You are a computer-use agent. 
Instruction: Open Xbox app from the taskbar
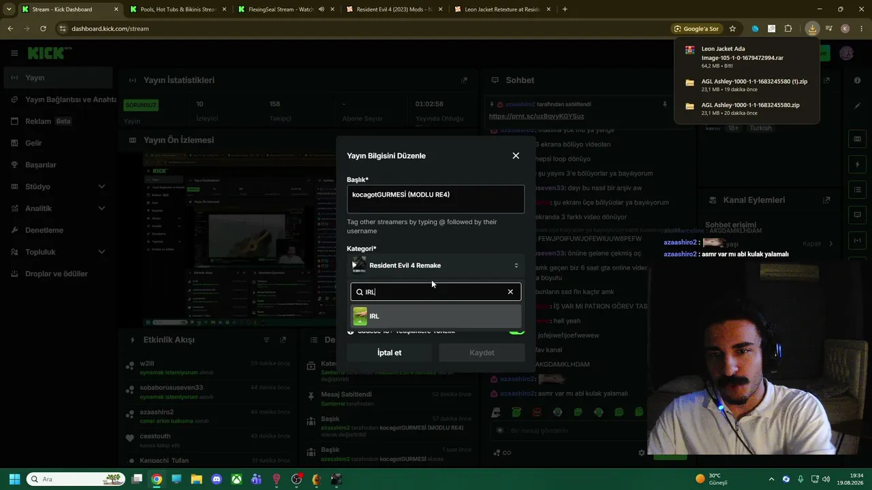coord(236,479)
